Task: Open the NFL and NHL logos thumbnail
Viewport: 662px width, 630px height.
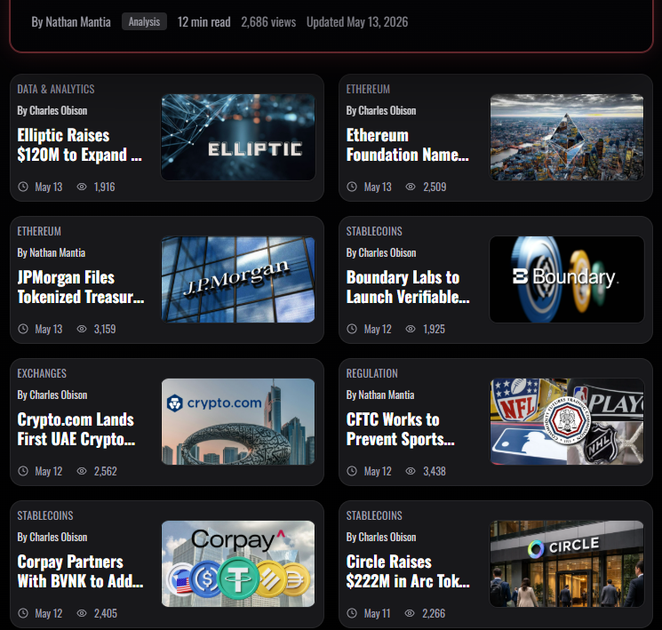Action: [x=567, y=422]
